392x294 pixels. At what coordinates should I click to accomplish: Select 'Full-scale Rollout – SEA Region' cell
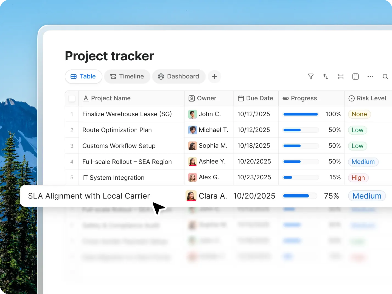[x=131, y=162]
